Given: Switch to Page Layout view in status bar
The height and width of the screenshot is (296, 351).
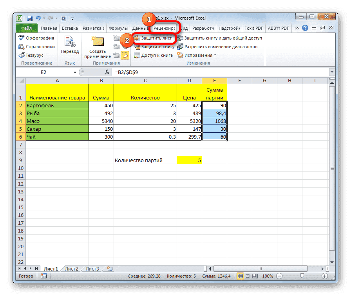Looking at the screenshot, I should coord(248,276).
